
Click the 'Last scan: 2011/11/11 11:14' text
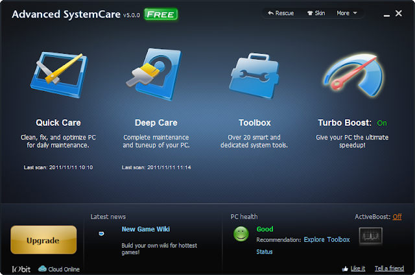[x=156, y=167]
